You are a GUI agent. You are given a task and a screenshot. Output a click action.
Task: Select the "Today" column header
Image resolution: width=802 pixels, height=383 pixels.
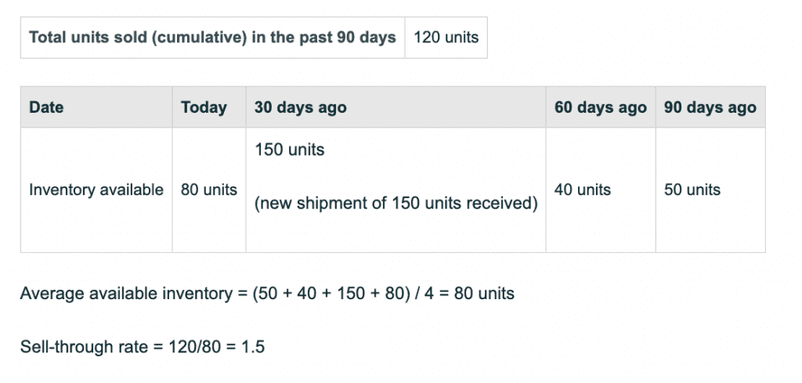204,107
